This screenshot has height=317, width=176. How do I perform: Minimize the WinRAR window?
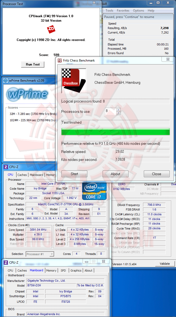[x=151, y=3]
